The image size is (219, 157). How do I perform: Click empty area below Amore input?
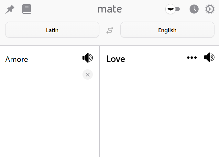pyautogui.click(x=42, y=111)
